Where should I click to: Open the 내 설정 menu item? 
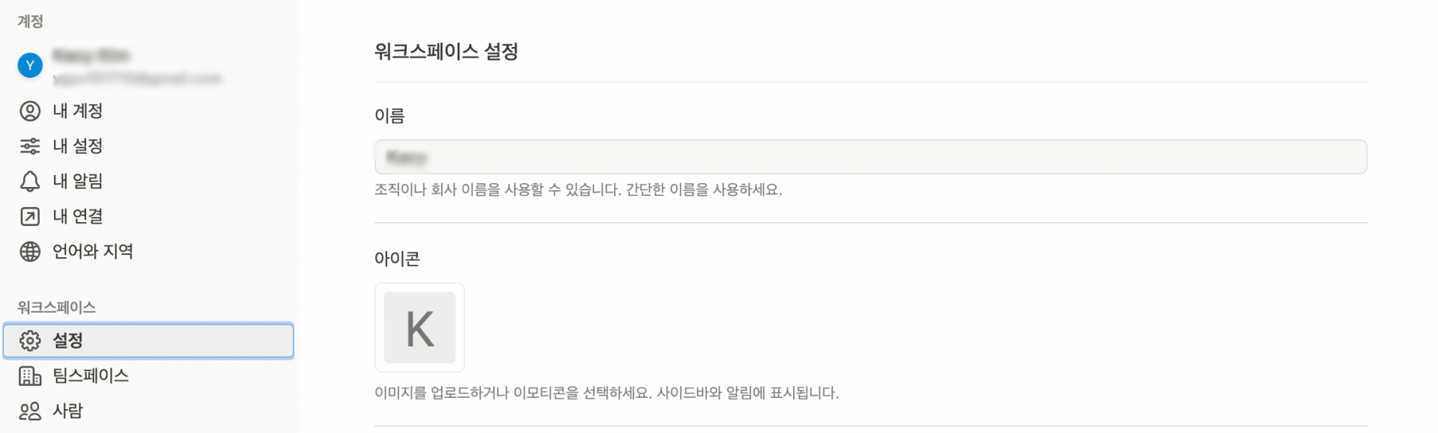click(x=78, y=146)
